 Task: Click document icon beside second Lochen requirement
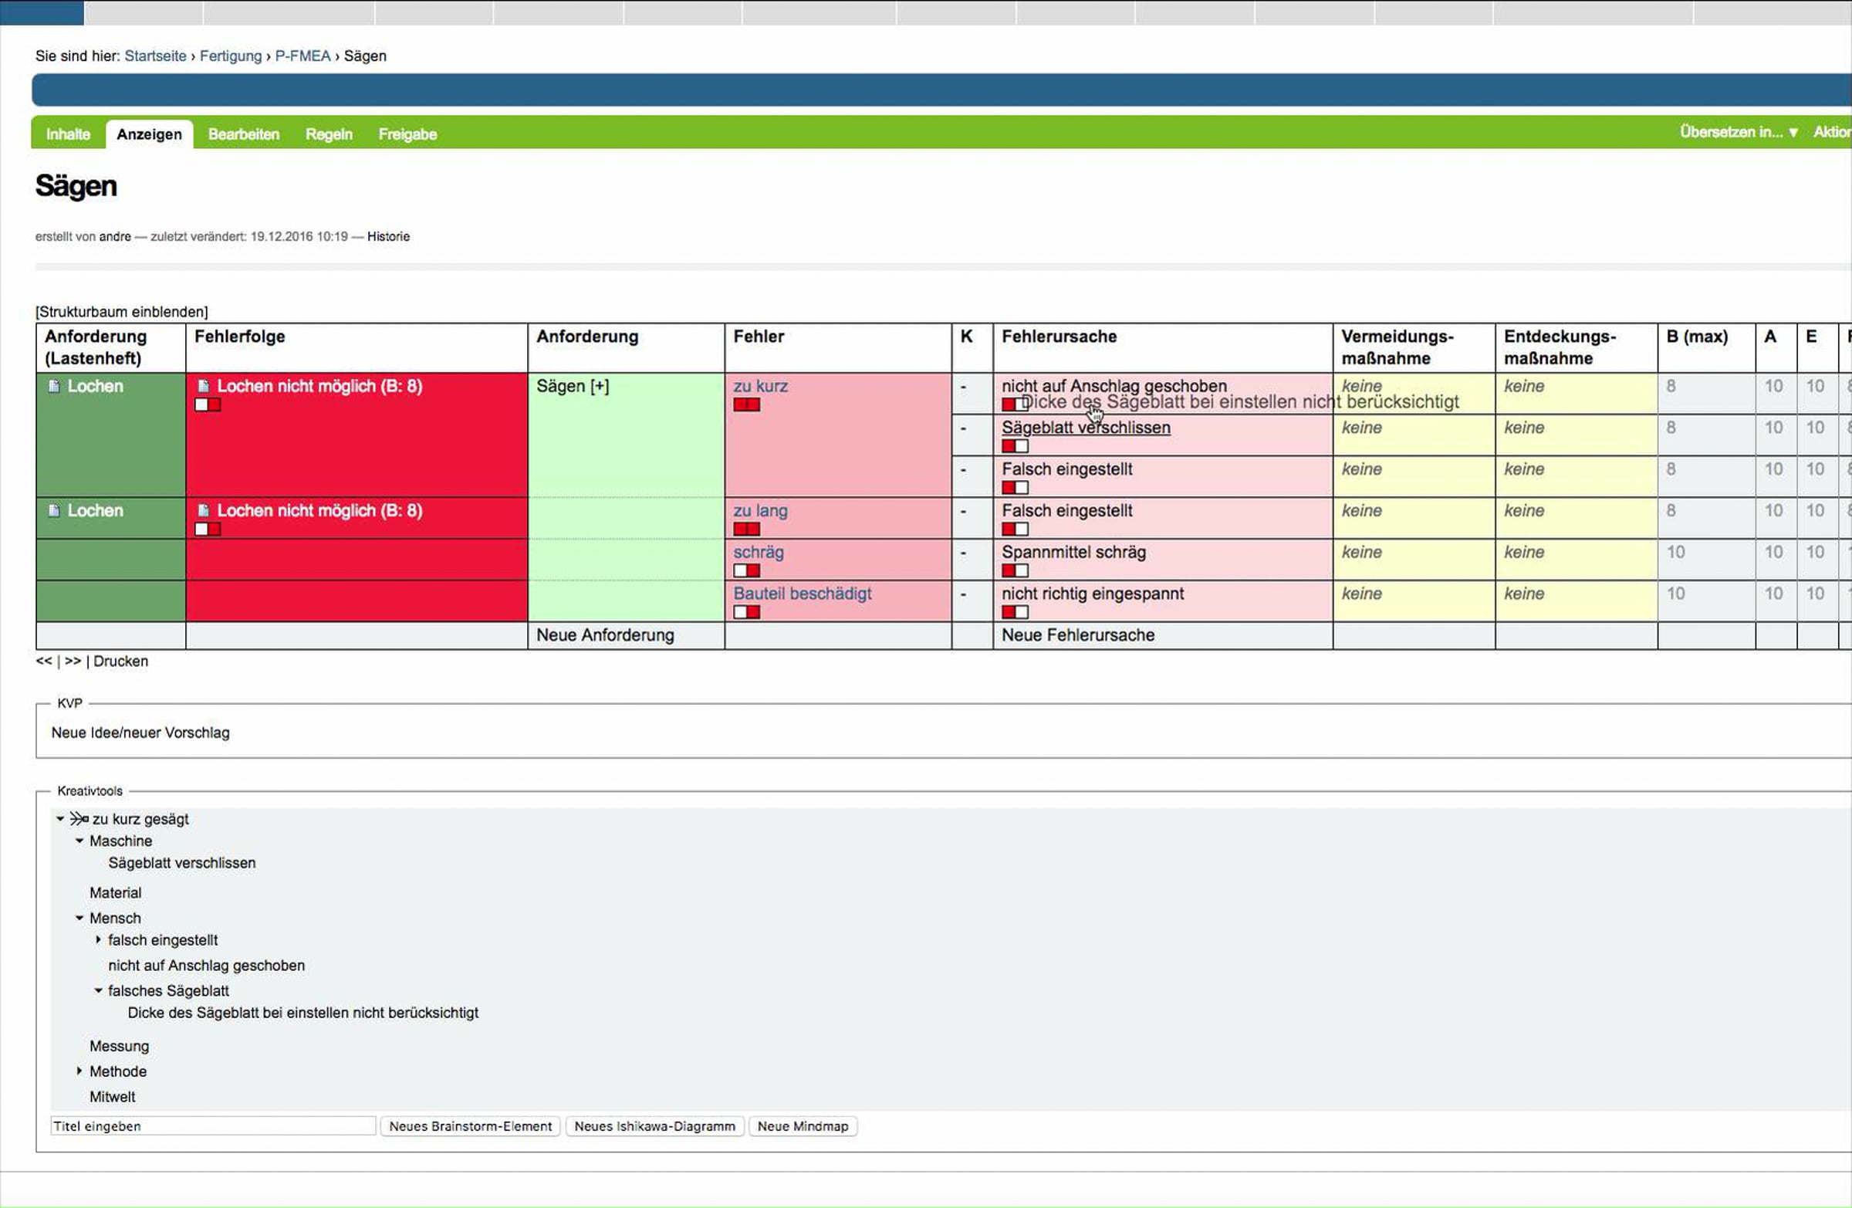54,510
